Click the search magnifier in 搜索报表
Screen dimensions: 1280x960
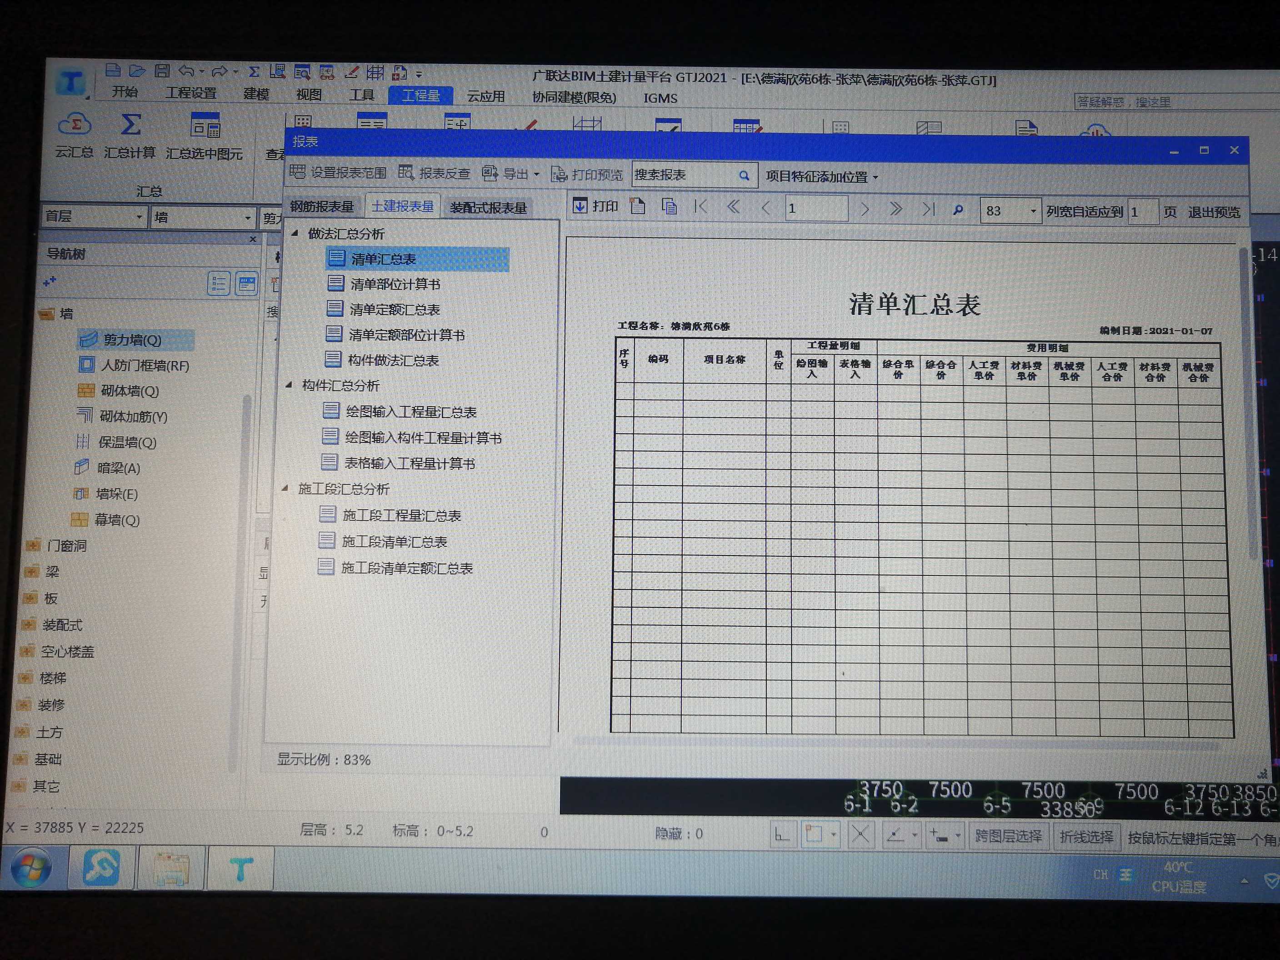click(744, 175)
